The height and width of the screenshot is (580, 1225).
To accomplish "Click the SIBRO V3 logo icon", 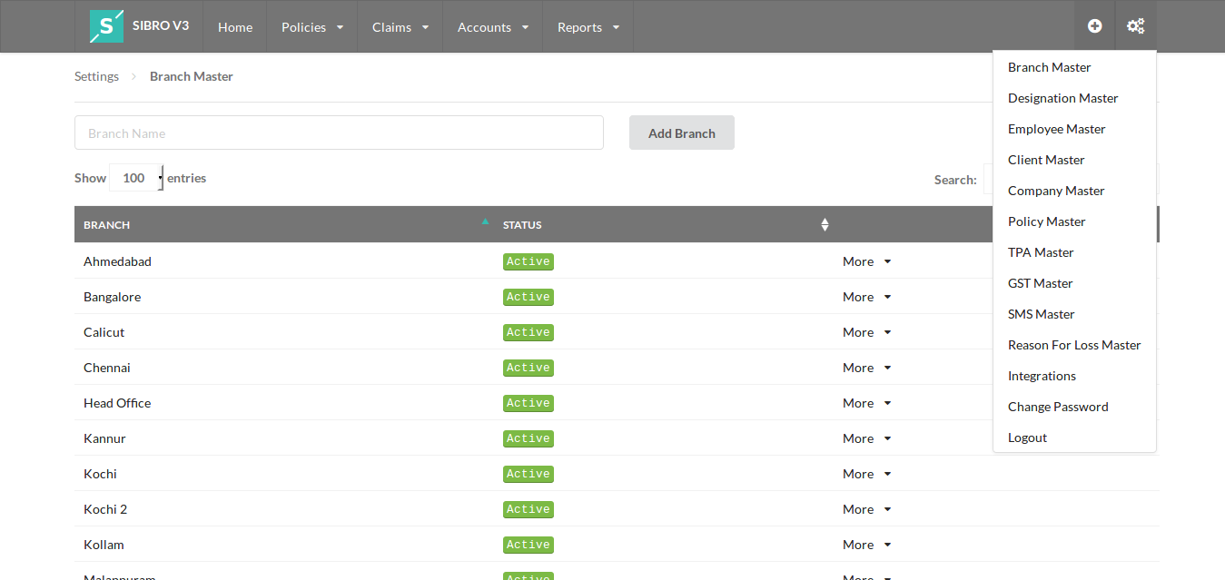I will (x=106, y=26).
